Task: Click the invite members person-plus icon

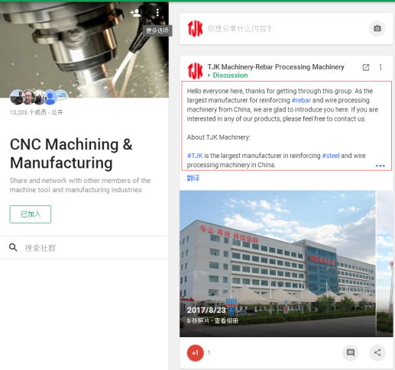Action: coord(135,13)
